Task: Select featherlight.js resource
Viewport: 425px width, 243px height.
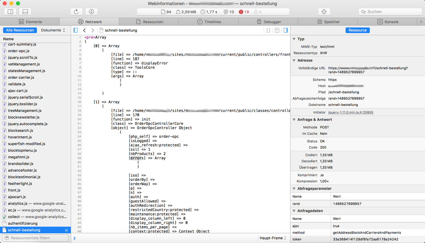Action: click(x=36, y=184)
